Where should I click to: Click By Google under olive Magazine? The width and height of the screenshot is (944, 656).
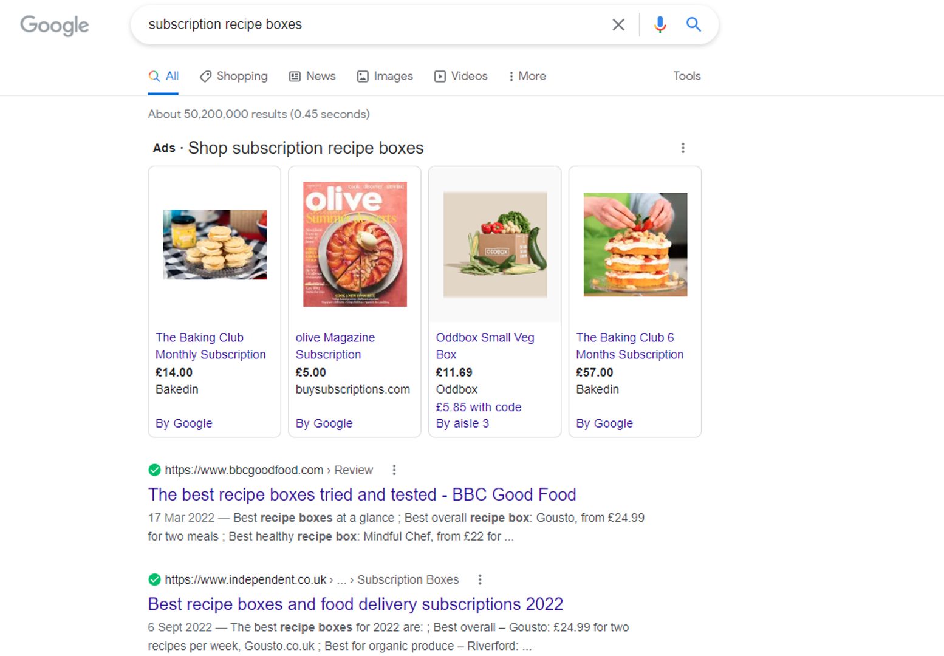point(324,423)
